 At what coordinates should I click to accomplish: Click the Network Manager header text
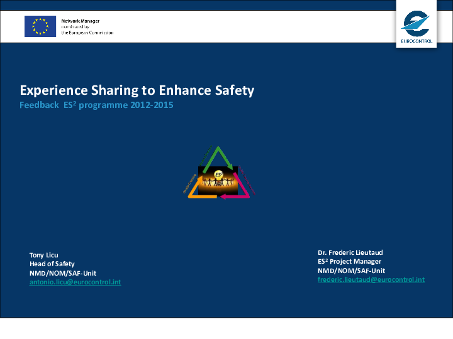[x=80, y=21]
